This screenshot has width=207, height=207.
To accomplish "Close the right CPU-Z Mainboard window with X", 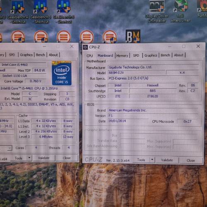I will [198, 46].
